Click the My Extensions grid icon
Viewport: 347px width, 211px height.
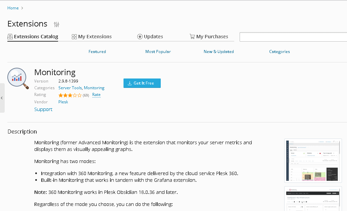(x=74, y=37)
